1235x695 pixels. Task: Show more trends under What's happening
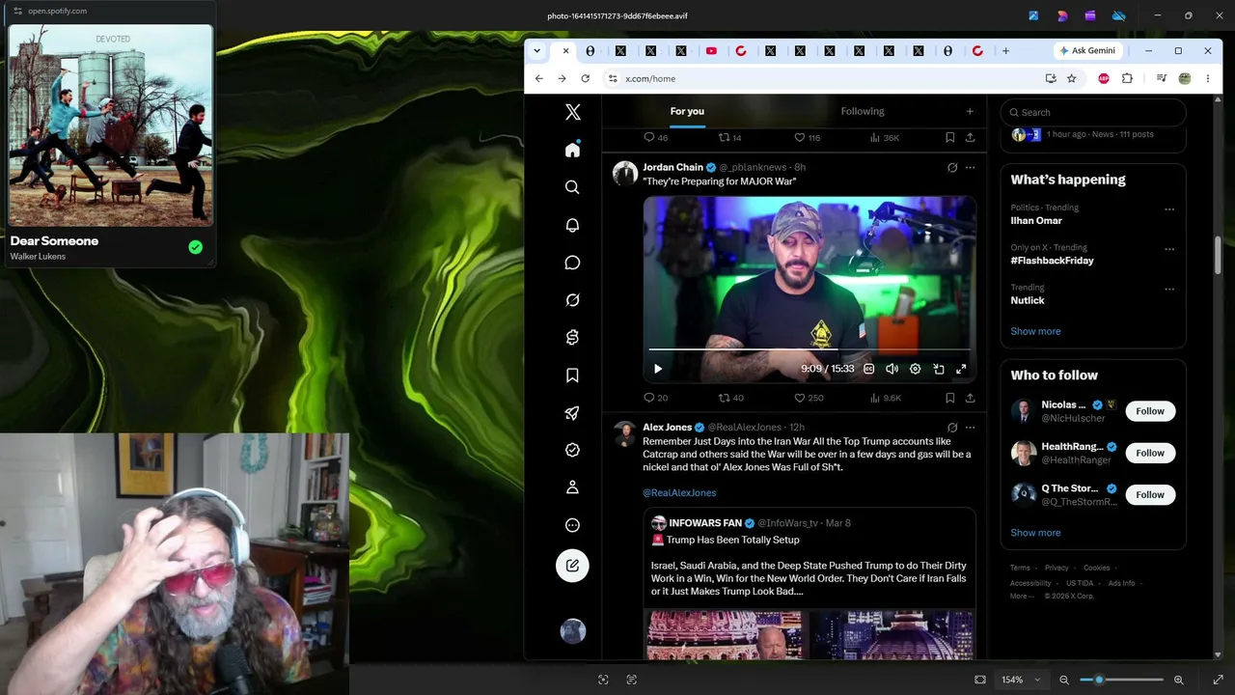[x=1035, y=331]
